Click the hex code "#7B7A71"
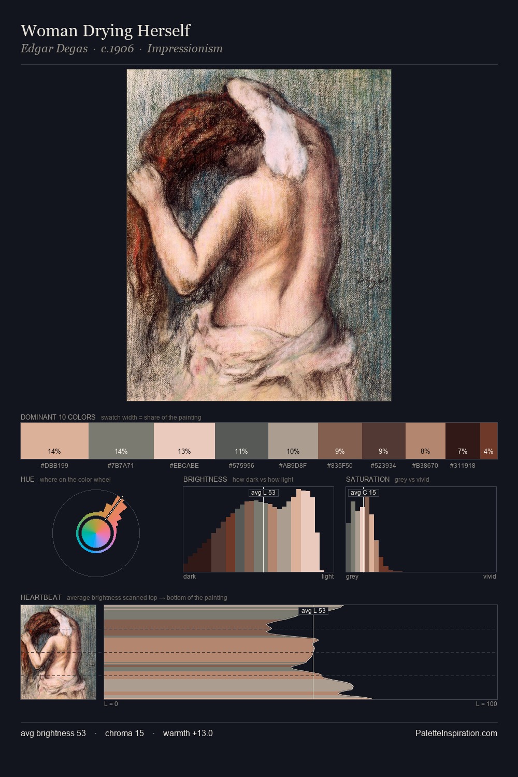Image resolution: width=518 pixels, height=777 pixels. [121, 466]
